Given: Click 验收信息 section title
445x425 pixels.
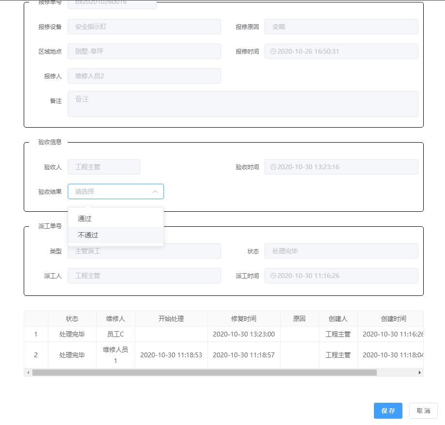Looking at the screenshot, I should click(50, 142).
